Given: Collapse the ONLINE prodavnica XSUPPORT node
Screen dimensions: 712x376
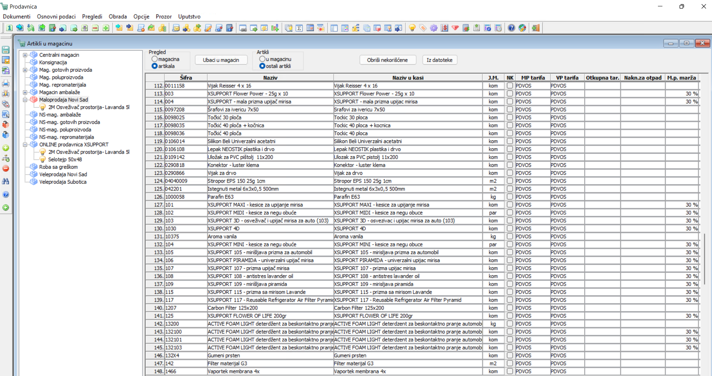Looking at the screenshot, I should click(25, 145).
